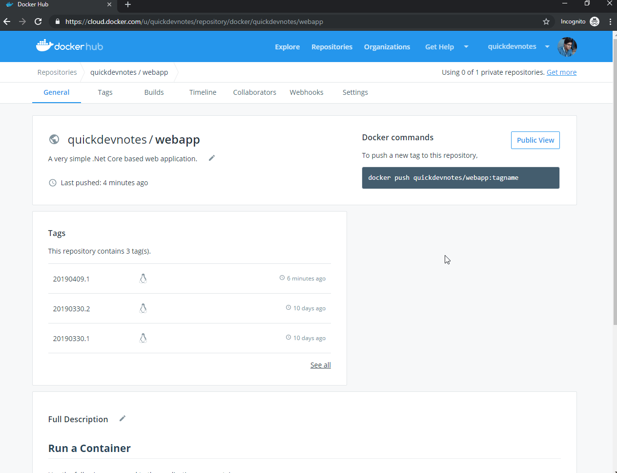
Task: Switch to the Tags tab
Action: (x=105, y=92)
